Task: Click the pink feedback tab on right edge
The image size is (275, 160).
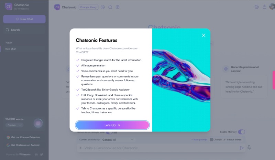Action: 274,80
